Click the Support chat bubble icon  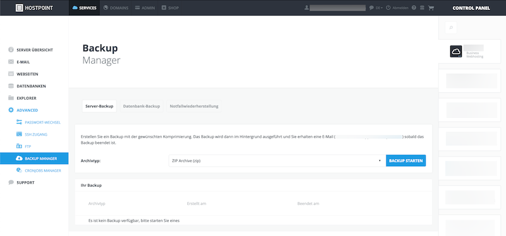(x=11, y=182)
